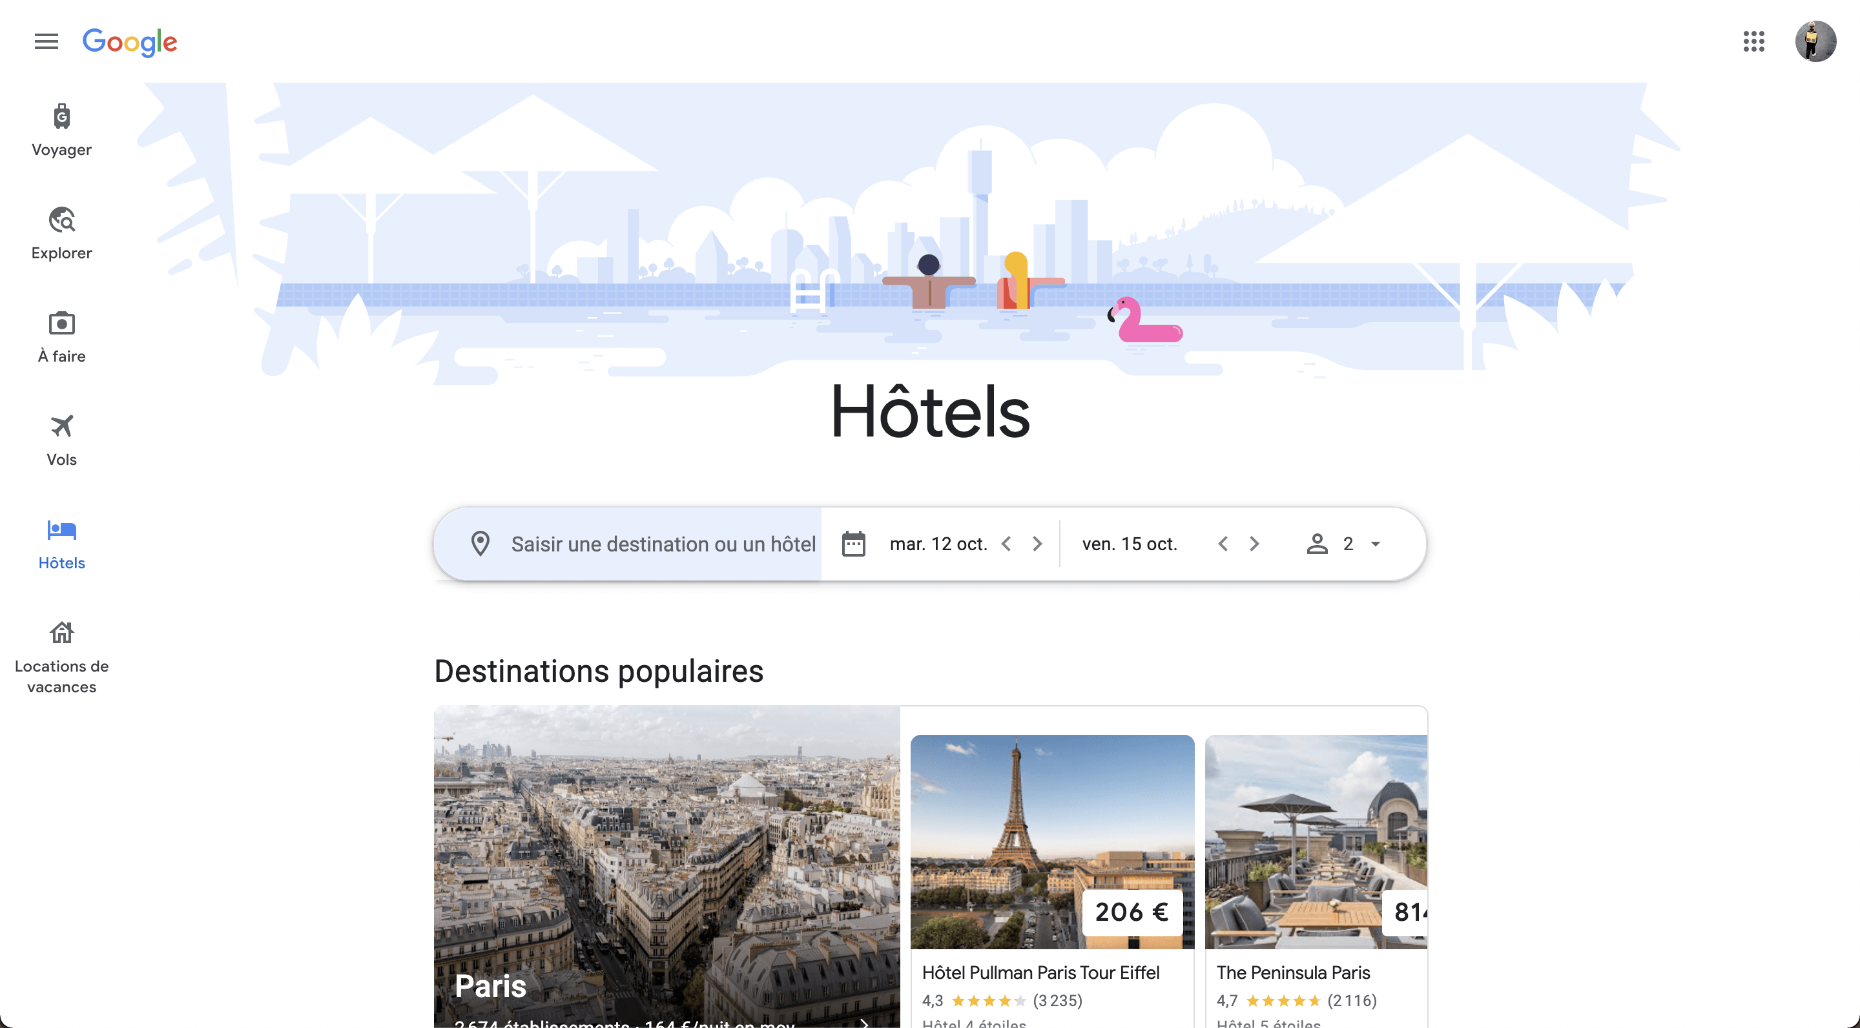The image size is (1860, 1028).
Task: Expand the guests count dropdown
Action: (x=1345, y=544)
